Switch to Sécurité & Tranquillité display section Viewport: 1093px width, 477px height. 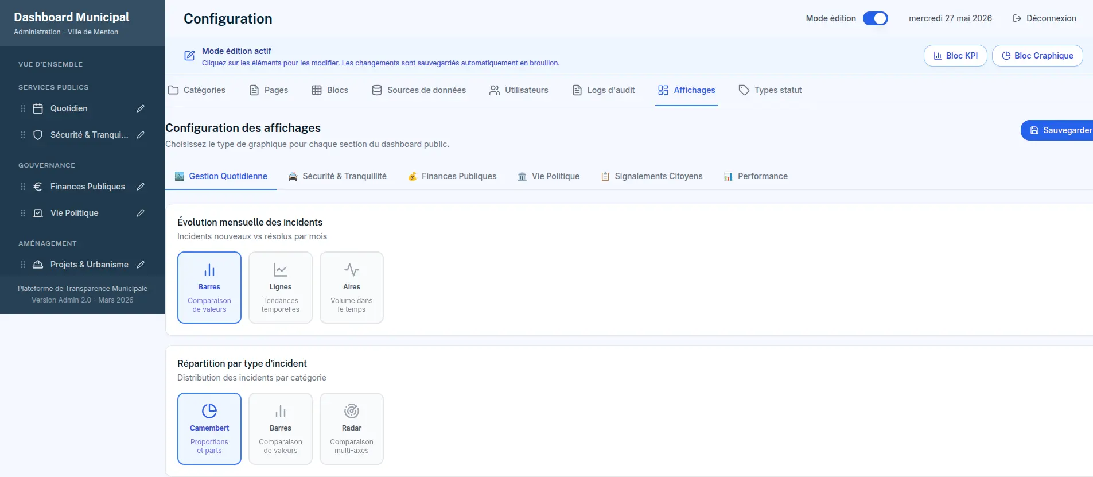[x=337, y=176]
